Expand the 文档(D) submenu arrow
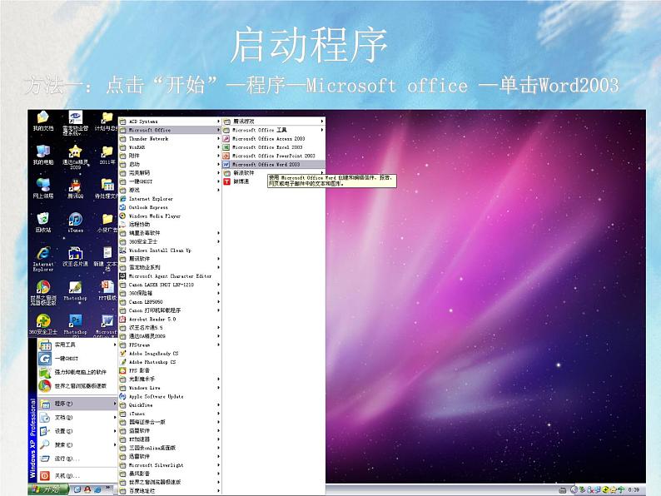Viewport: 661px width, 496px height. (115, 417)
